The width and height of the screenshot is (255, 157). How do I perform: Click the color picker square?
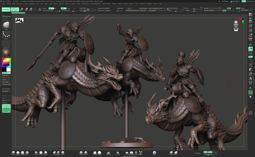[x=6, y=63]
